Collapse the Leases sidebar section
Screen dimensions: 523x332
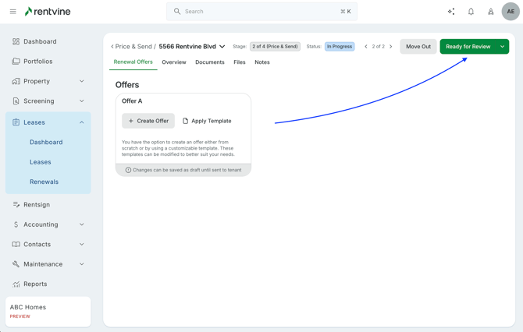pos(81,122)
